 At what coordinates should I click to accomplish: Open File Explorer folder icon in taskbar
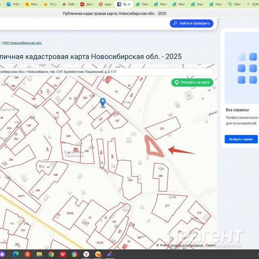40,254
